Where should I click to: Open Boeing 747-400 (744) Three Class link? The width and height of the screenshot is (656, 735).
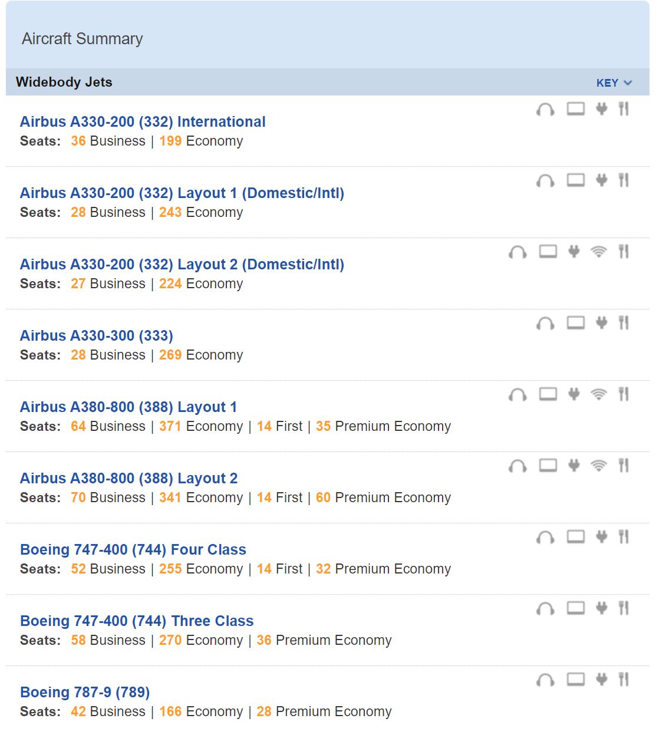pos(137,621)
